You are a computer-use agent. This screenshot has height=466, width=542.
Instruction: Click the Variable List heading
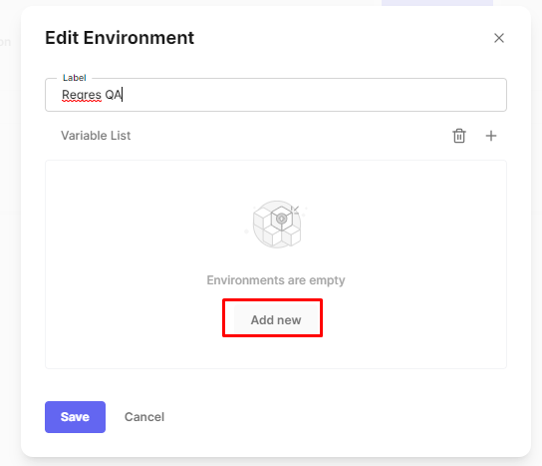tap(96, 136)
